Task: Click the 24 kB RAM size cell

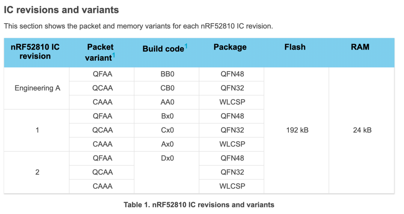Action: 362,130
